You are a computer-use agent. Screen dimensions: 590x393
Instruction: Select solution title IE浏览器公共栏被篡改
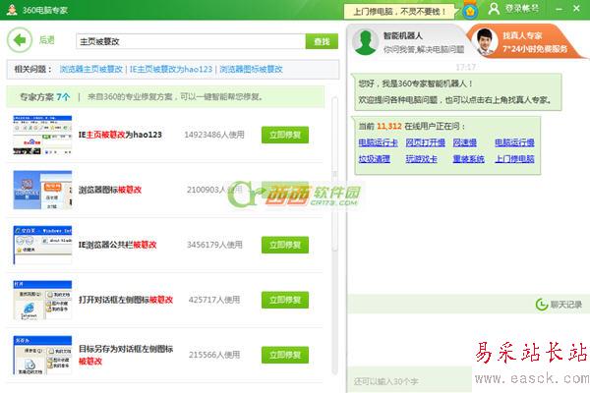point(117,245)
